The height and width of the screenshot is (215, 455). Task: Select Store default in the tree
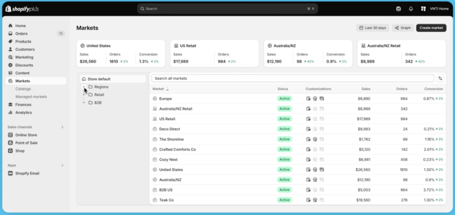coord(113,79)
